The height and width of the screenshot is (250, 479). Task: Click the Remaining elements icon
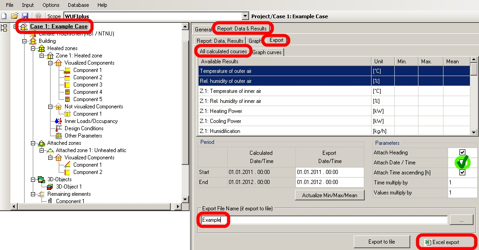[41, 194]
